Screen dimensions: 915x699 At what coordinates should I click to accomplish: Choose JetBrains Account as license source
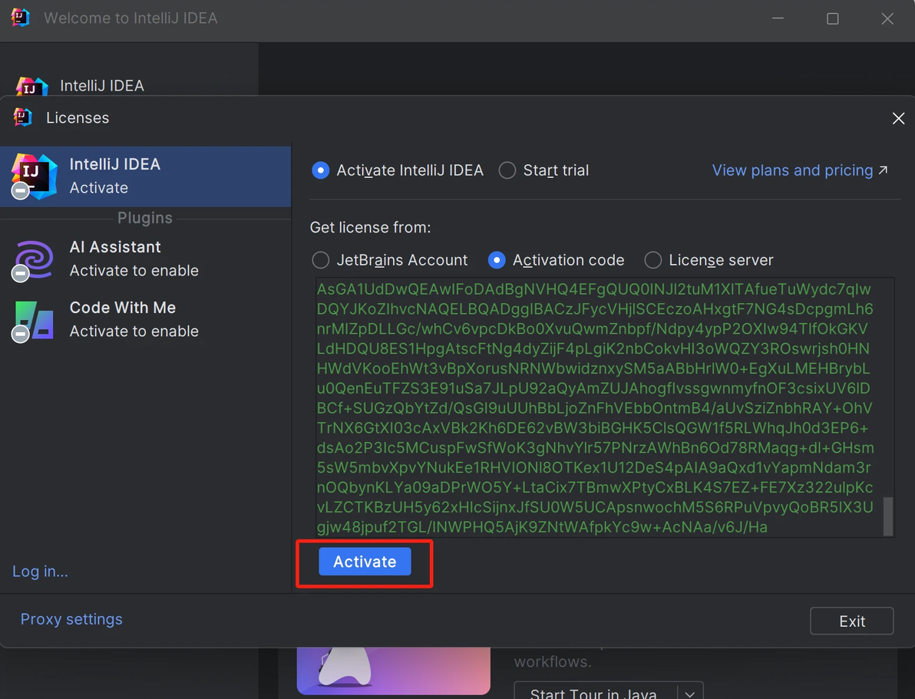tap(321, 260)
